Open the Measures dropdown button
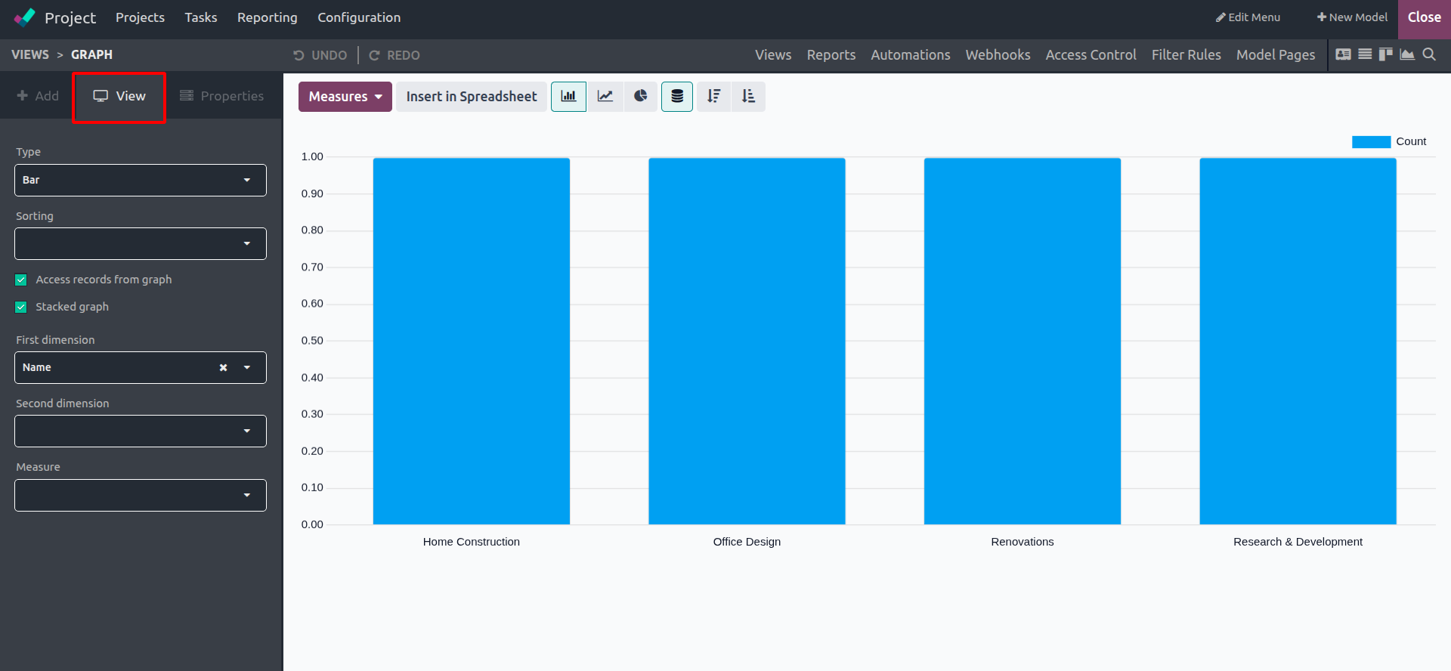 pyautogui.click(x=345, y=97)
